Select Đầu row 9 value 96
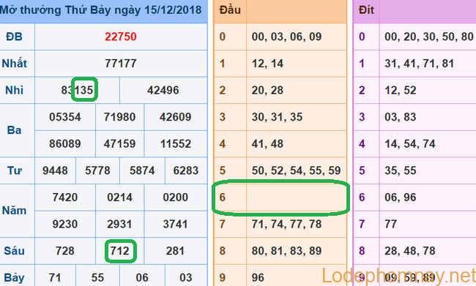Screen dimensions: 476x286 (258, 277)
